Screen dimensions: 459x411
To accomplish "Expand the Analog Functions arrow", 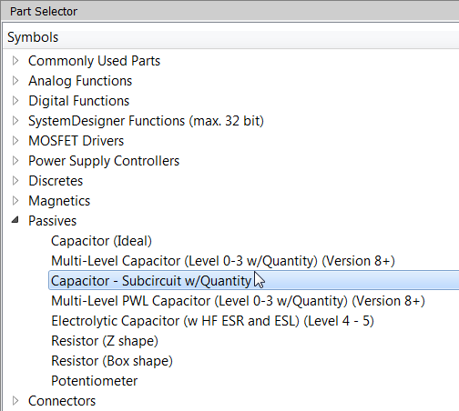I will click(15, 81).
